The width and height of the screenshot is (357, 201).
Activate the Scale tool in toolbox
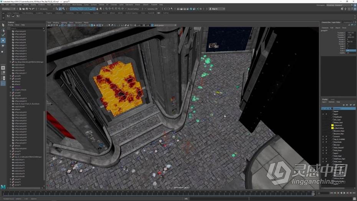pyautogui.click(x=3, y=51)
